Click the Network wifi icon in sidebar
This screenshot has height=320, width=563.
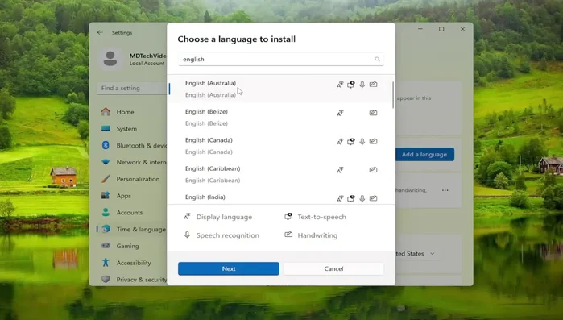click(x=106, y=162)
